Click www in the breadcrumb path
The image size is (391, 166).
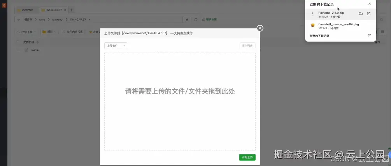[42, 19]
